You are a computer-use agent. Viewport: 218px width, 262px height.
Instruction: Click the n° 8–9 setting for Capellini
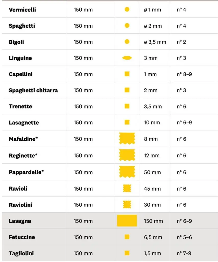pos(185,74)
